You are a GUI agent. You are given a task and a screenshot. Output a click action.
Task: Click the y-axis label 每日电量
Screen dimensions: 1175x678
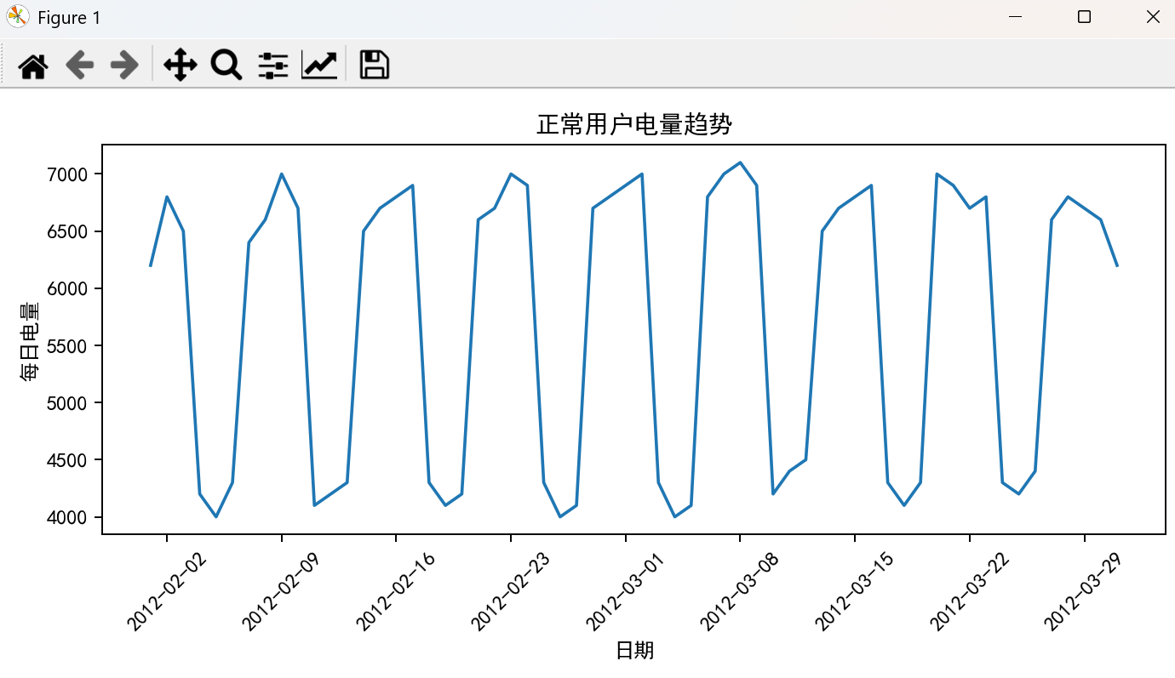[x=29, y=340]
